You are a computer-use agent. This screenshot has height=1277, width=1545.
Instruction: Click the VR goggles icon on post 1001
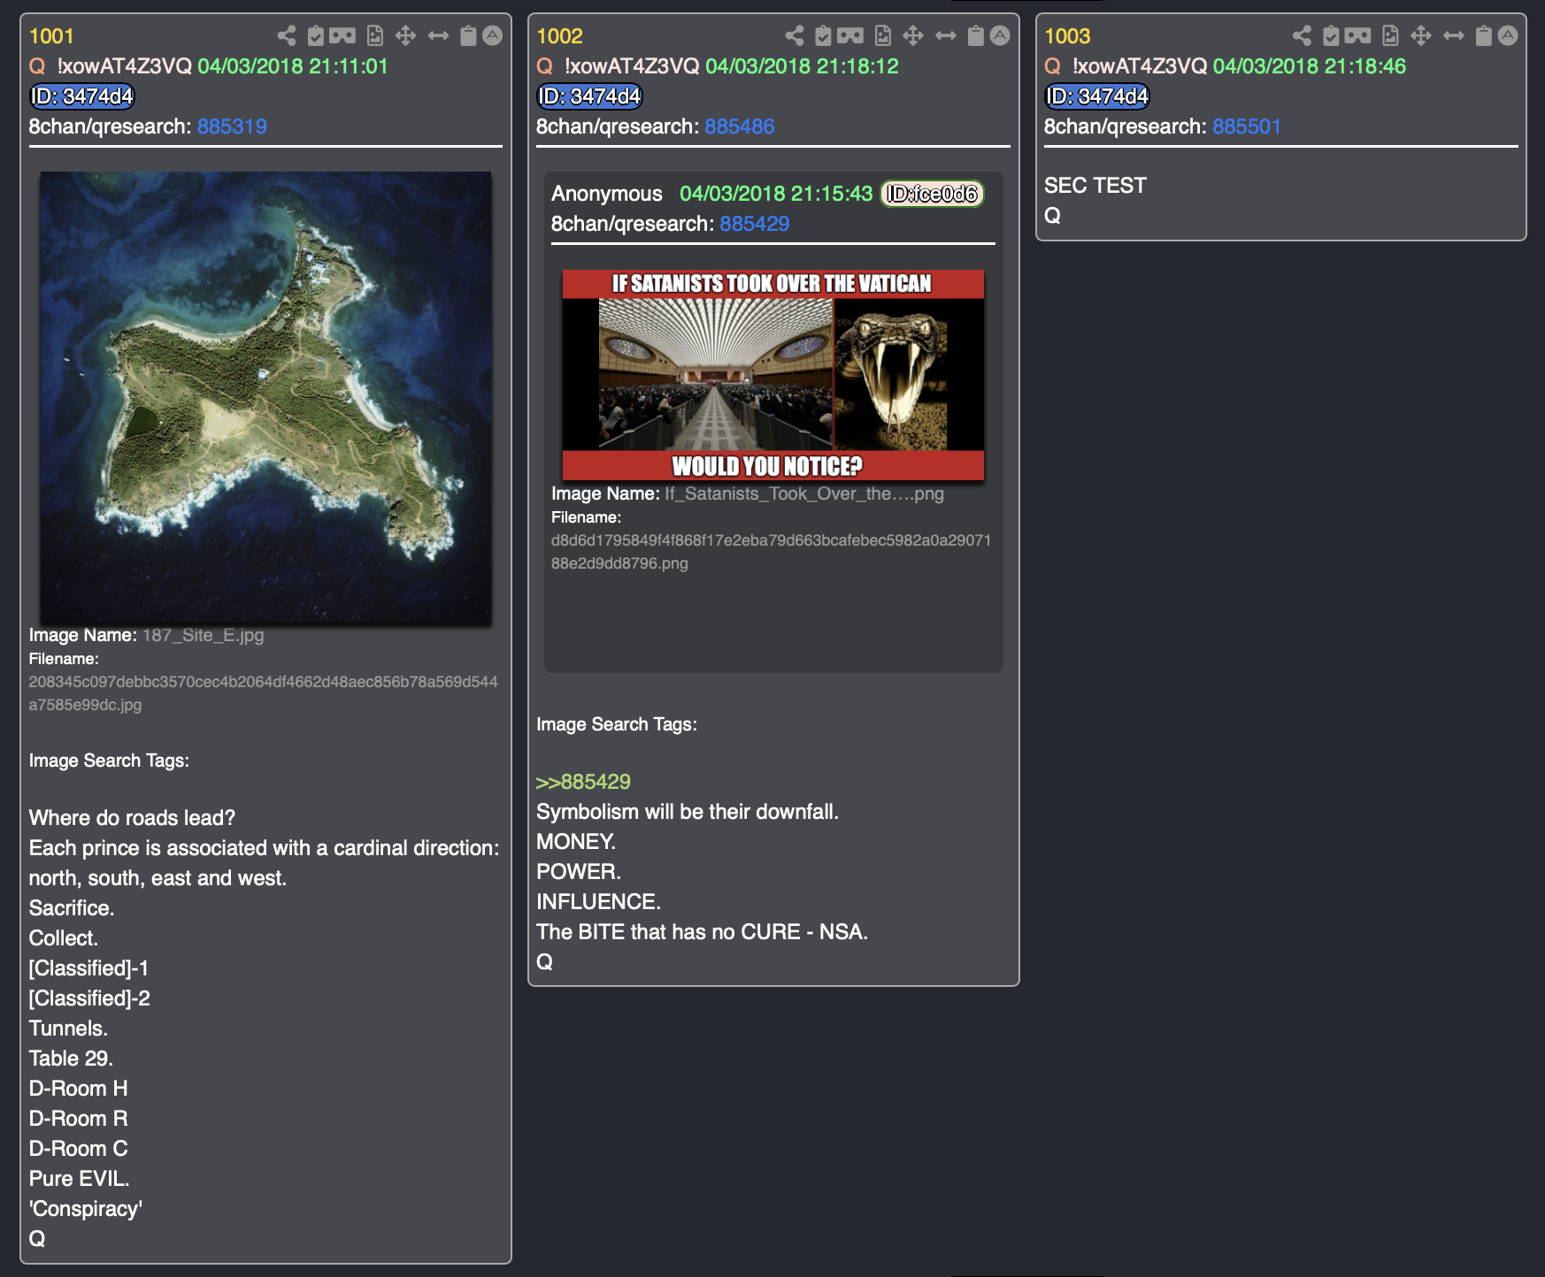[342, 35]
